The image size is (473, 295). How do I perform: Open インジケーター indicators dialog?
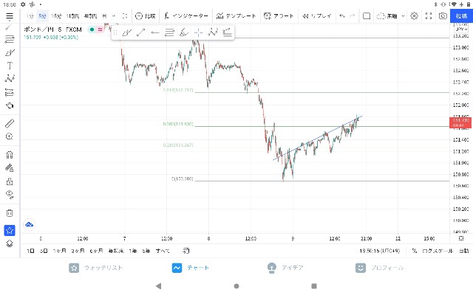click(x=186, y=16)
